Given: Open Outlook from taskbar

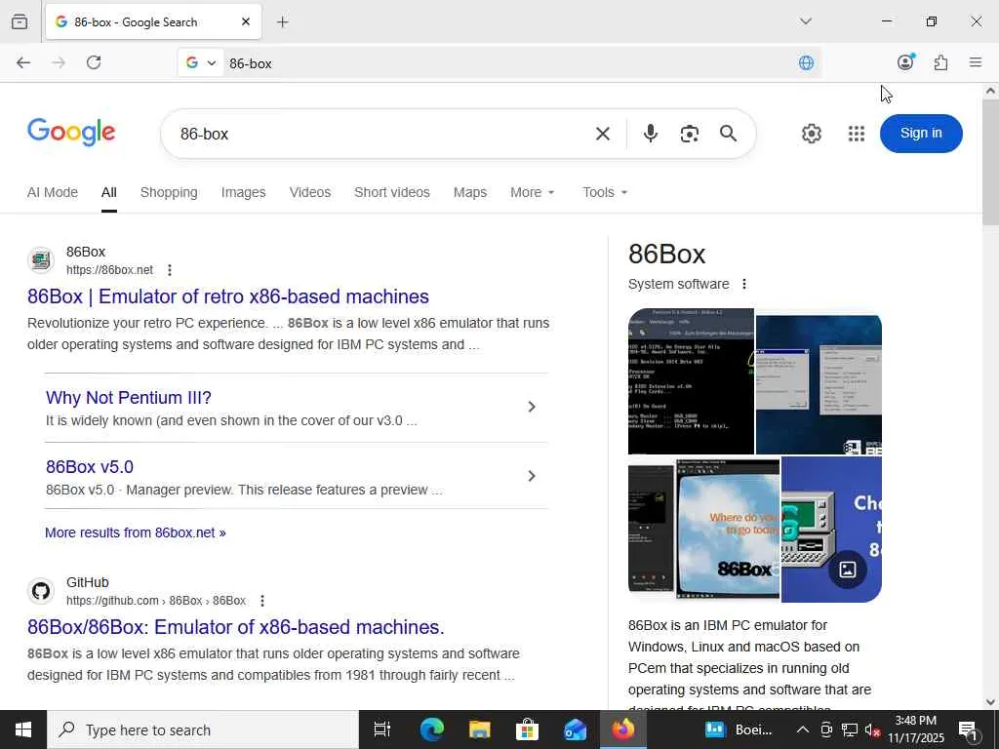Looking at the screenshot, I should point(575,729).
